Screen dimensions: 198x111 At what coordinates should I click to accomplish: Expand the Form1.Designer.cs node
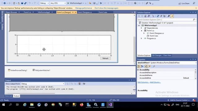[144, 33]
